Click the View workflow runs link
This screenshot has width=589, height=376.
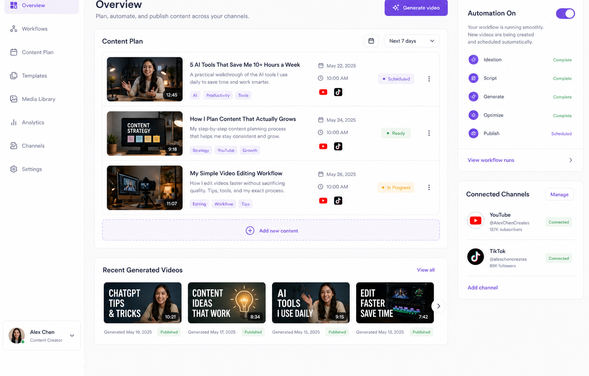point(491,160)
